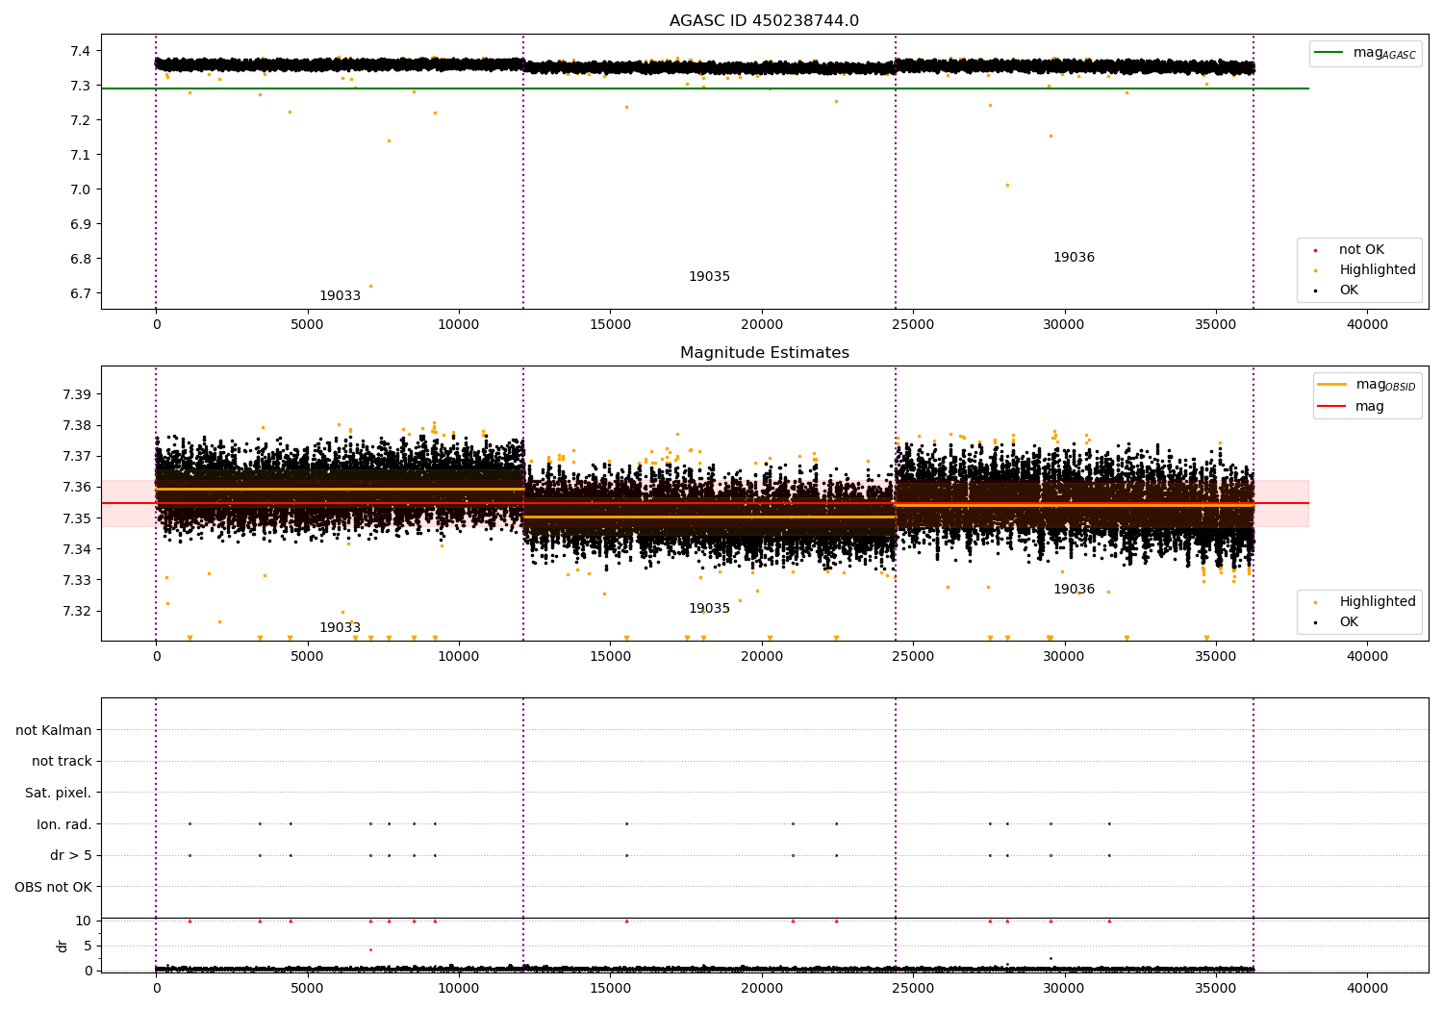Click the 7.36 tick on Magnitude Estimates y-axis
1443x1010 pixels.
point(76,488)
